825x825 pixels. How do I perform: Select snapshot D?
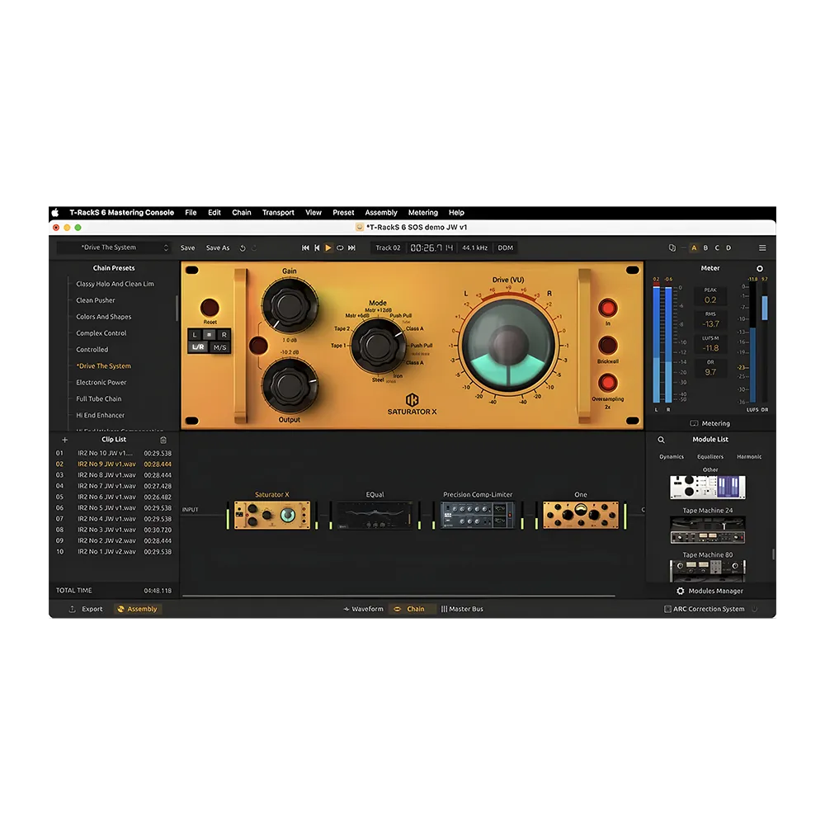point(728,247)
